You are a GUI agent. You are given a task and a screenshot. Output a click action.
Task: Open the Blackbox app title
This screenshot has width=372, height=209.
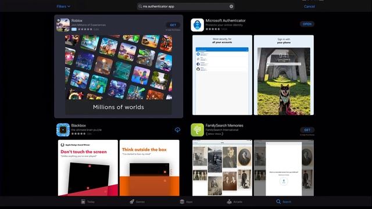tap(78, 125)
